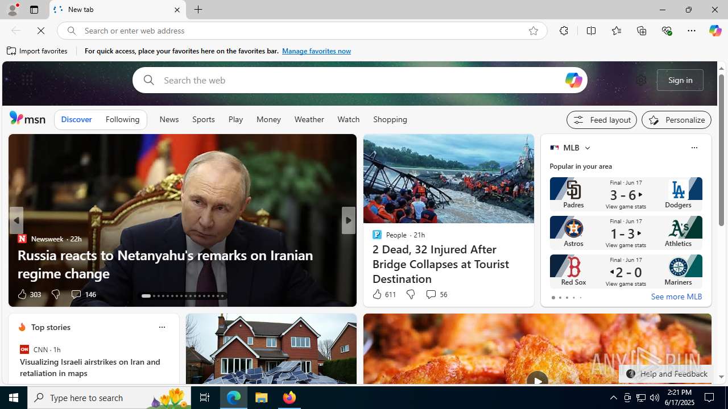Click the Personalize button
Viewport: 728px width, 409px height.
tap(676, 120)
